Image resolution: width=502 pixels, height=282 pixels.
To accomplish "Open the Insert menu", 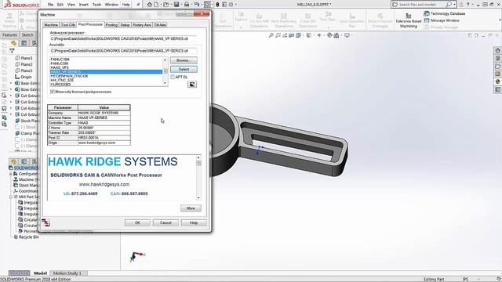I will pyautogui.click(x=84, y=5).
